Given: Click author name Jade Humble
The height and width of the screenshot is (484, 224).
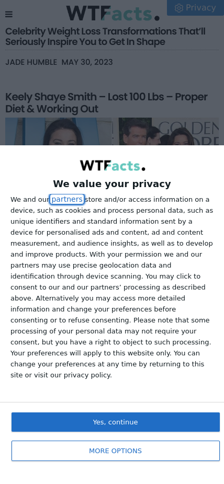Looking at the screenshot, I should click(x=31, y=62).
